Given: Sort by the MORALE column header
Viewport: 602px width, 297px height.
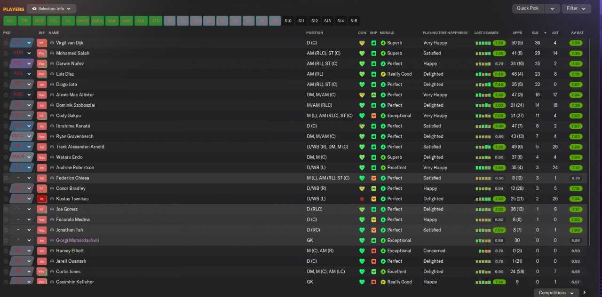Looking at the screenshot, I should point(387,33).
